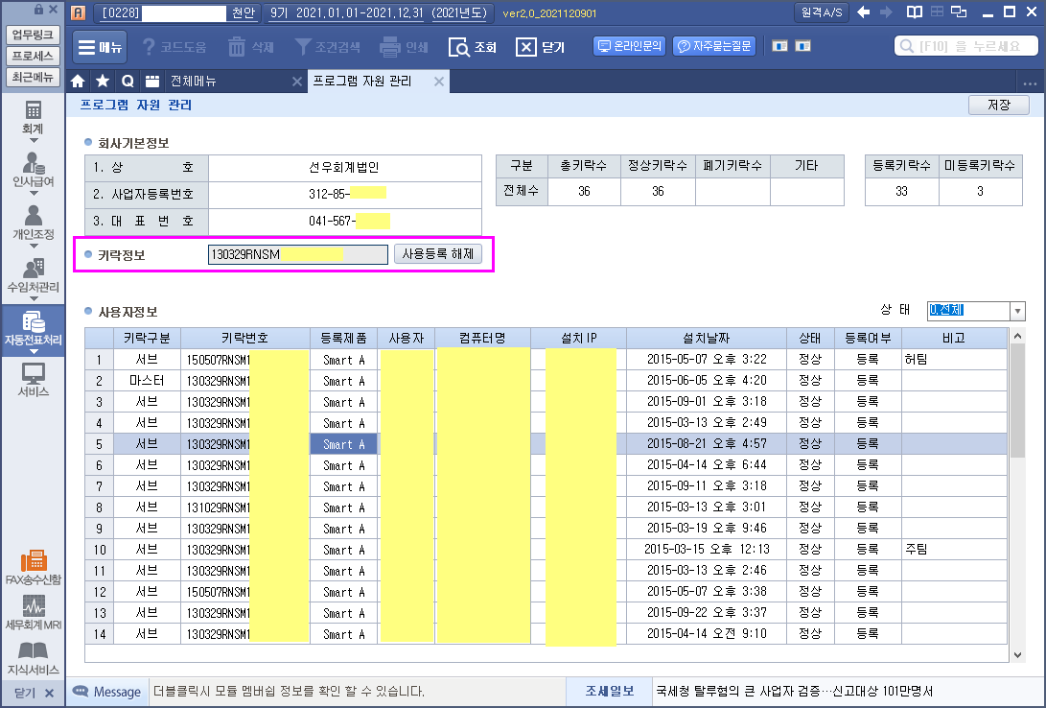Expand the 상태 filter dropdown

point(1017,311)
